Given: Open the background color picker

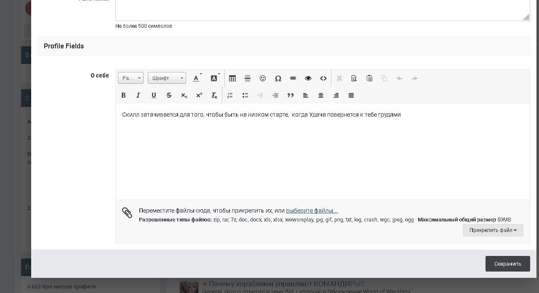Looking at the screenshot, I should [215, 78].
